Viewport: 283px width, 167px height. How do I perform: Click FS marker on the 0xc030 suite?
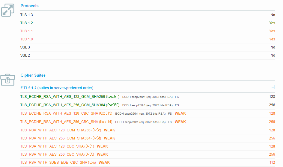(177, 105)
